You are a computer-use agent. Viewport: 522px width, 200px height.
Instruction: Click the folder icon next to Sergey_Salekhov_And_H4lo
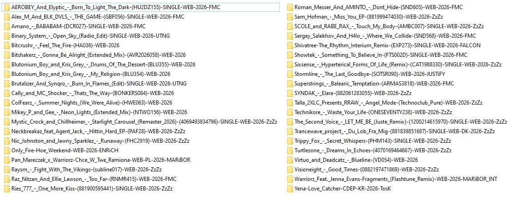click(290, 36)
